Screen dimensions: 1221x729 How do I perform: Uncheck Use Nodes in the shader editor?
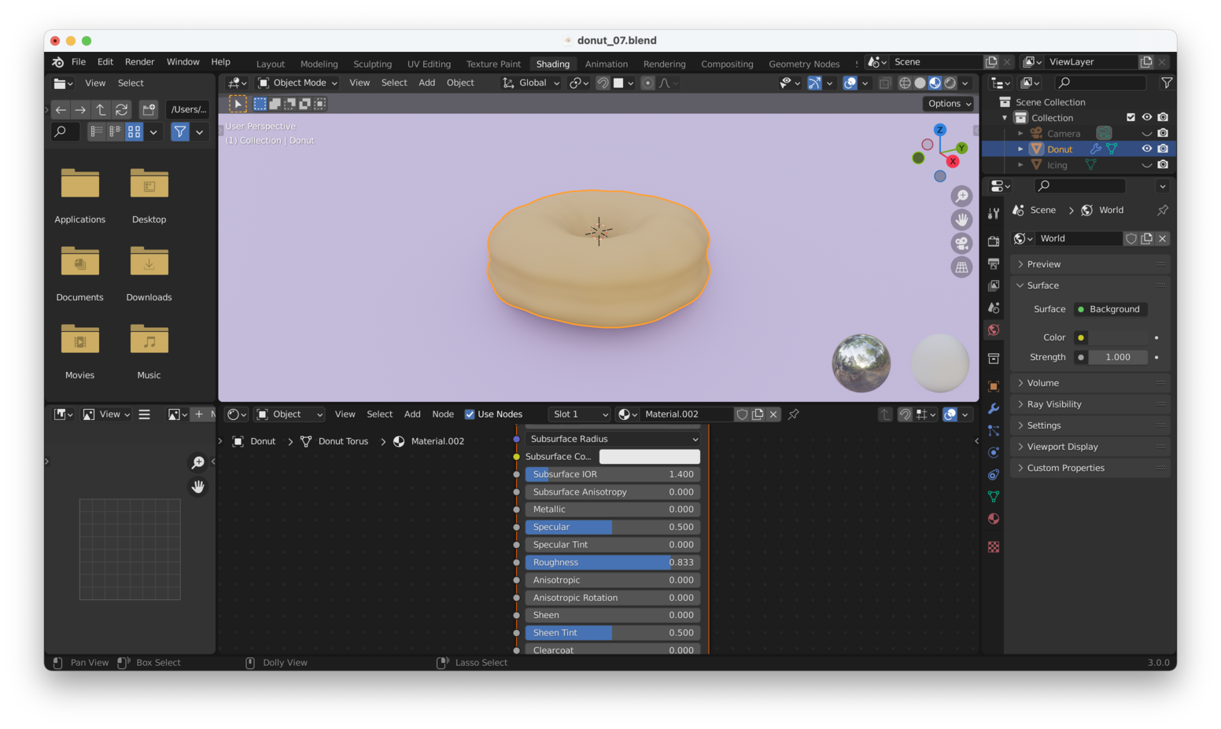coord(470,414)
